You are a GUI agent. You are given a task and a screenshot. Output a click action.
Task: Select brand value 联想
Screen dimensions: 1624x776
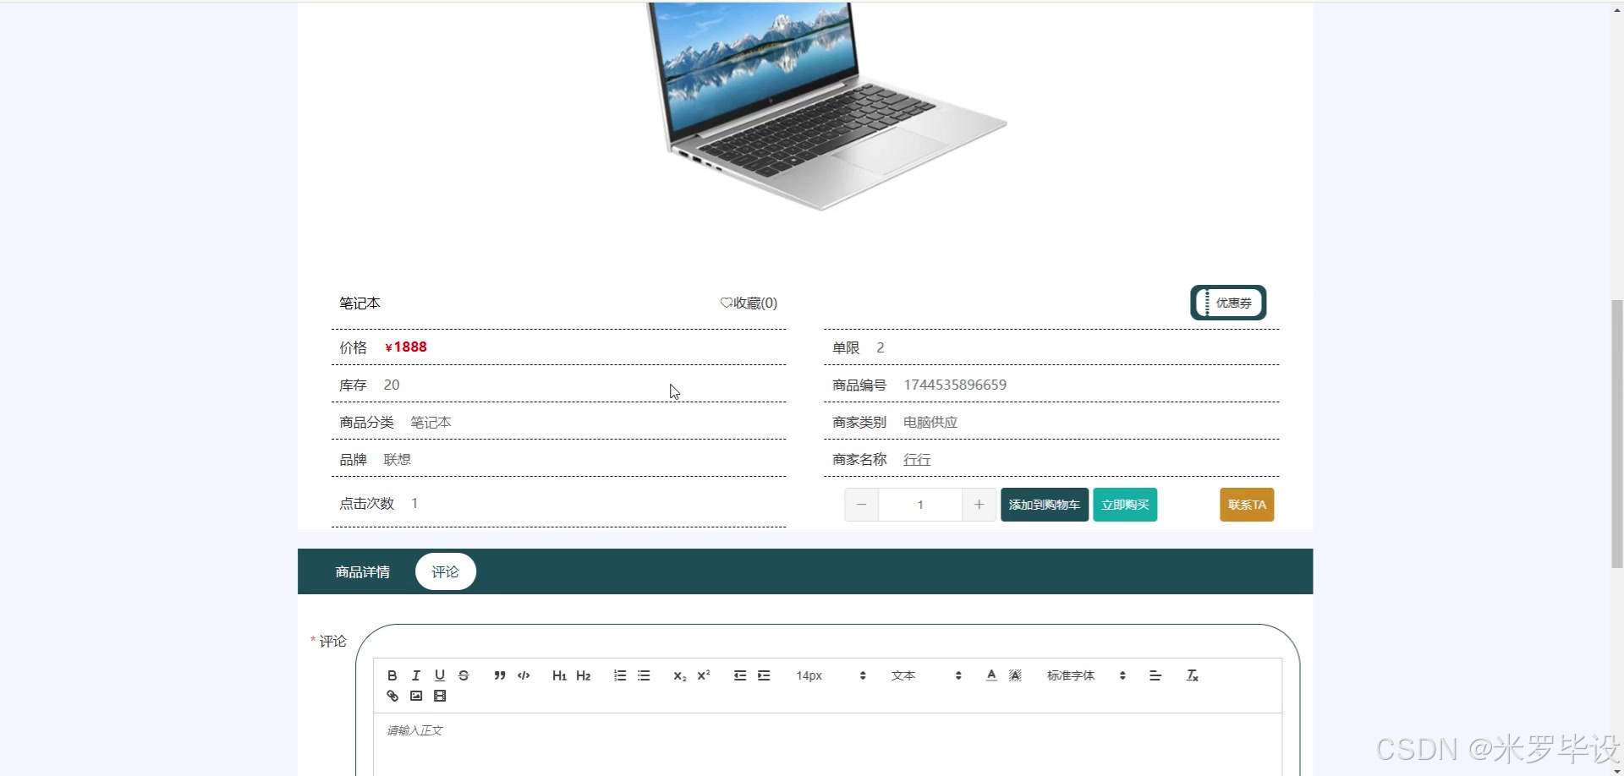[398, 460]
